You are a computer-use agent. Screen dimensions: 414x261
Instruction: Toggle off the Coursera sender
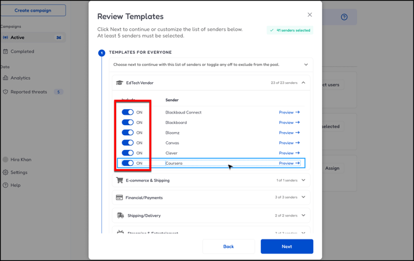coord(127,163)
